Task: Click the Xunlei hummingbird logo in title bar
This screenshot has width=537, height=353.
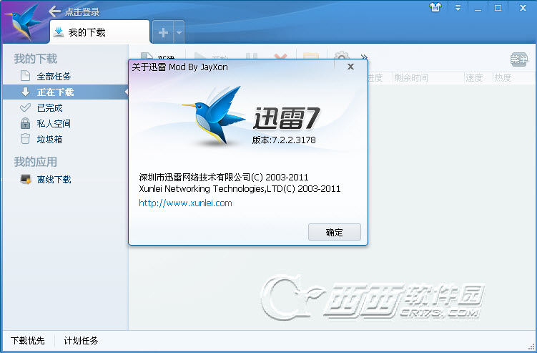Action: click(x=23, y=22)
